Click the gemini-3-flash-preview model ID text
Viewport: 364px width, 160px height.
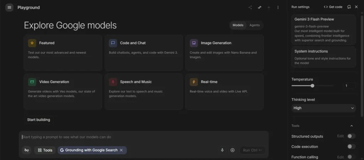click(311, 26)
